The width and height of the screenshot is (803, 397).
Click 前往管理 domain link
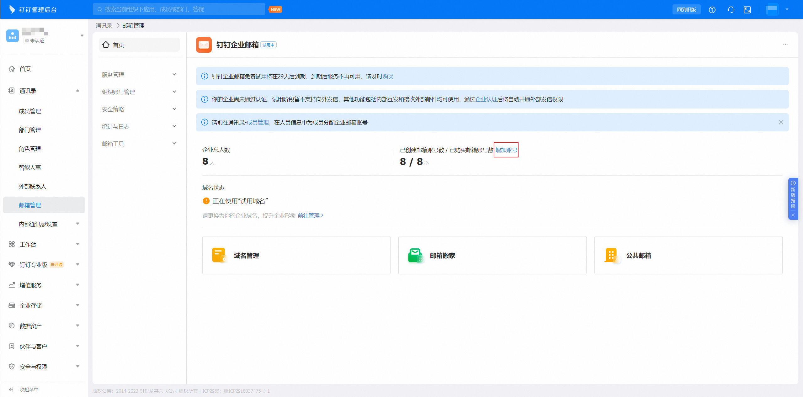311,216
